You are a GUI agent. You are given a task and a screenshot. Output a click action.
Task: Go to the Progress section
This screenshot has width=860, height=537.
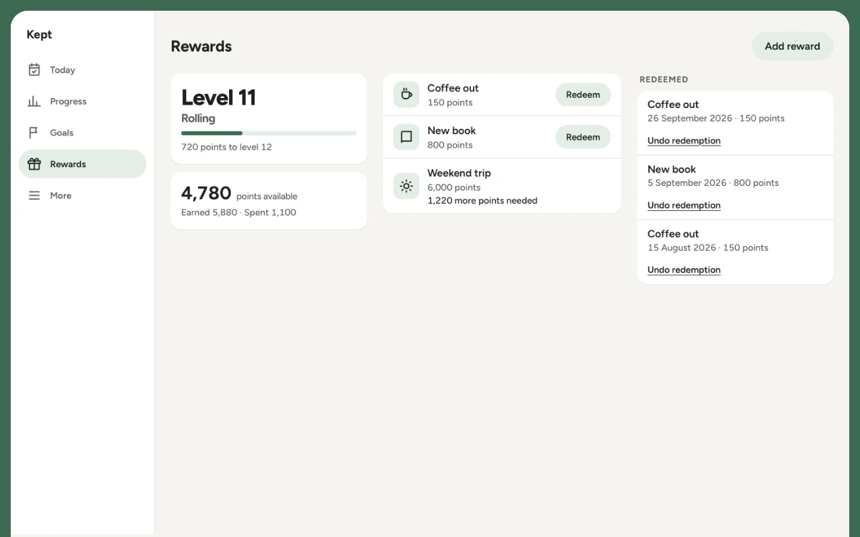pos(83,101)
